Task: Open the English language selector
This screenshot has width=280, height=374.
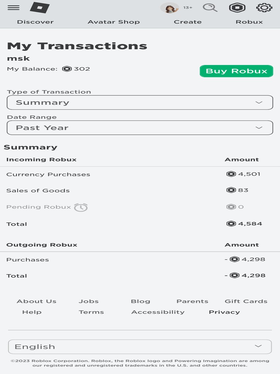Action: pos(140,347)
